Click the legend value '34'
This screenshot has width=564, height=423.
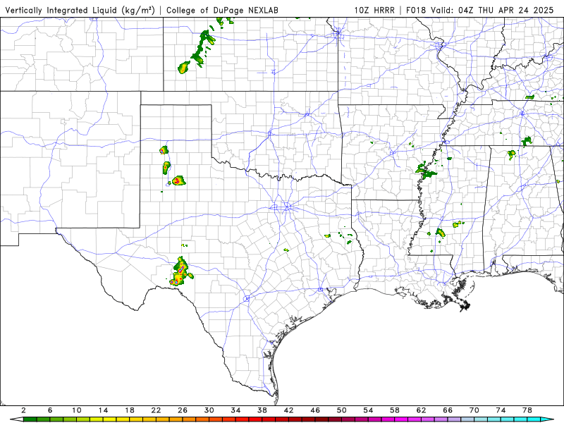[235, 410]
